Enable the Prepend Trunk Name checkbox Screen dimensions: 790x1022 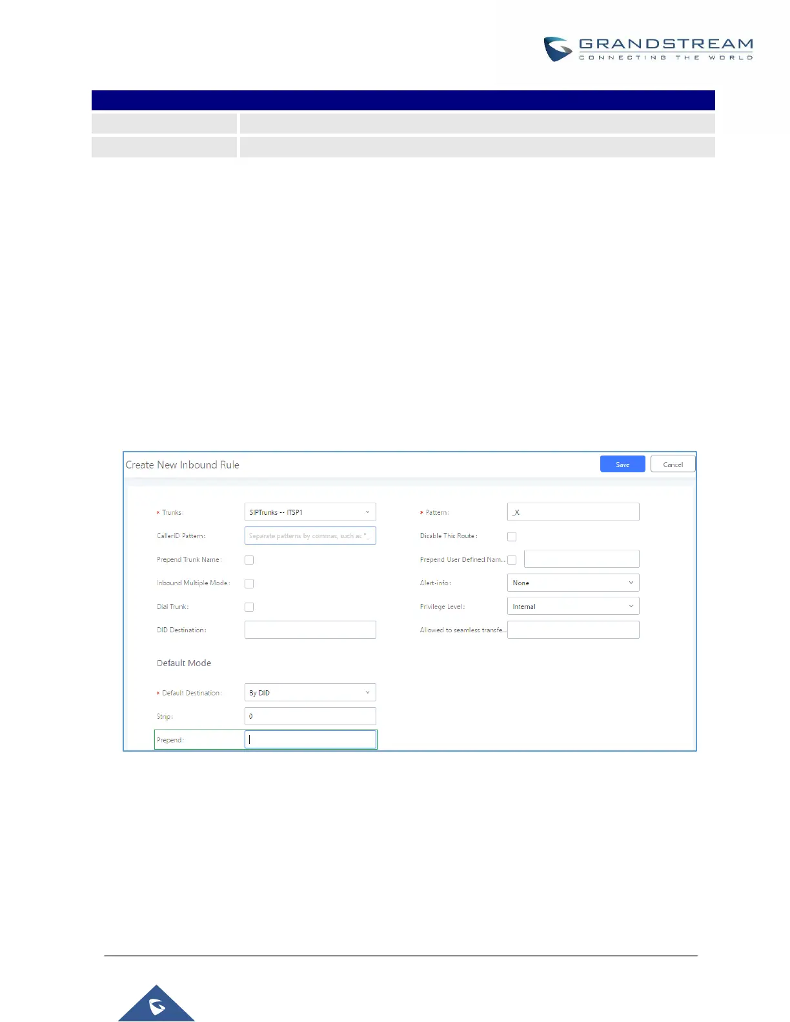(x=249, y=560)
